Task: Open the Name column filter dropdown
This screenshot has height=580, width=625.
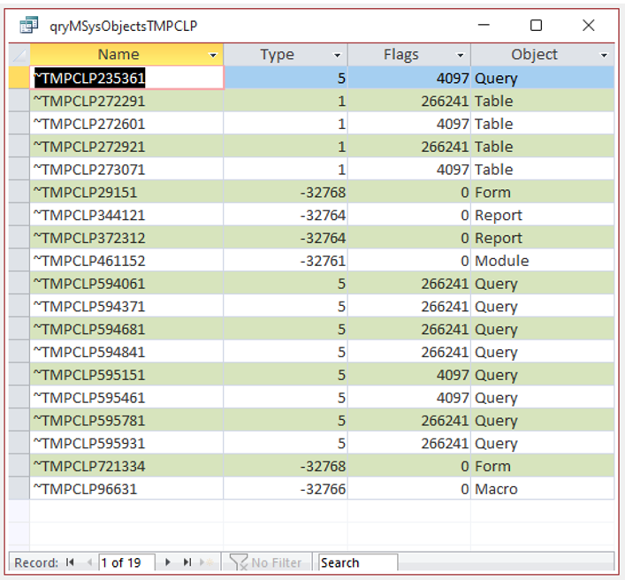Action: (213, 56)
